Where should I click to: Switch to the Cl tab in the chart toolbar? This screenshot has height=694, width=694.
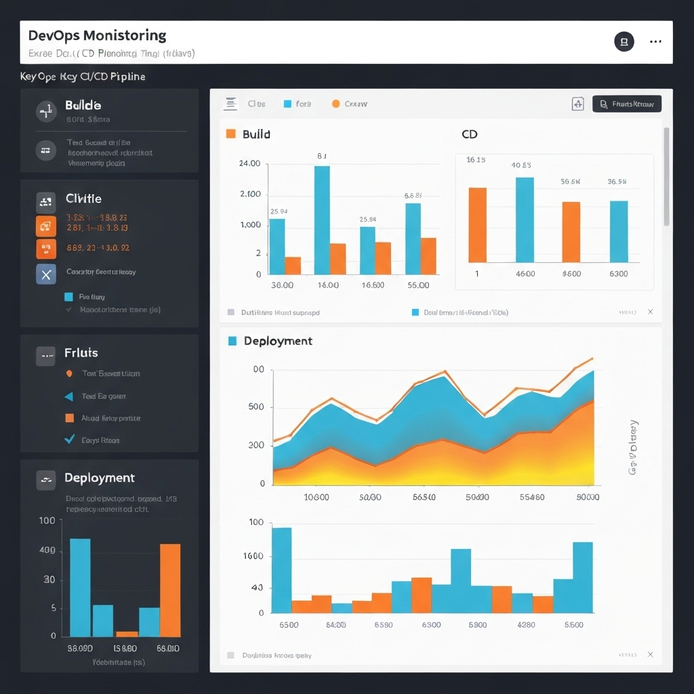(257, 103)
